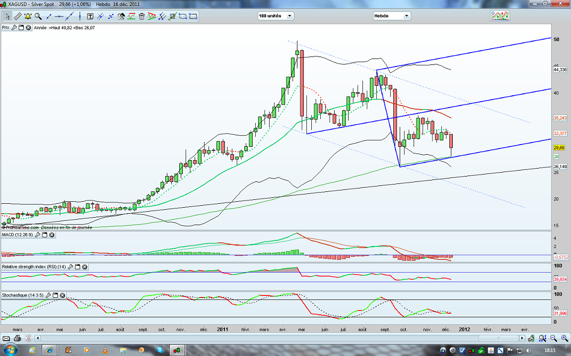Click the 31,996 stochastic value label
Image resolution: width=571 pixels, height=356 pixels.
[x=560, y=313]
